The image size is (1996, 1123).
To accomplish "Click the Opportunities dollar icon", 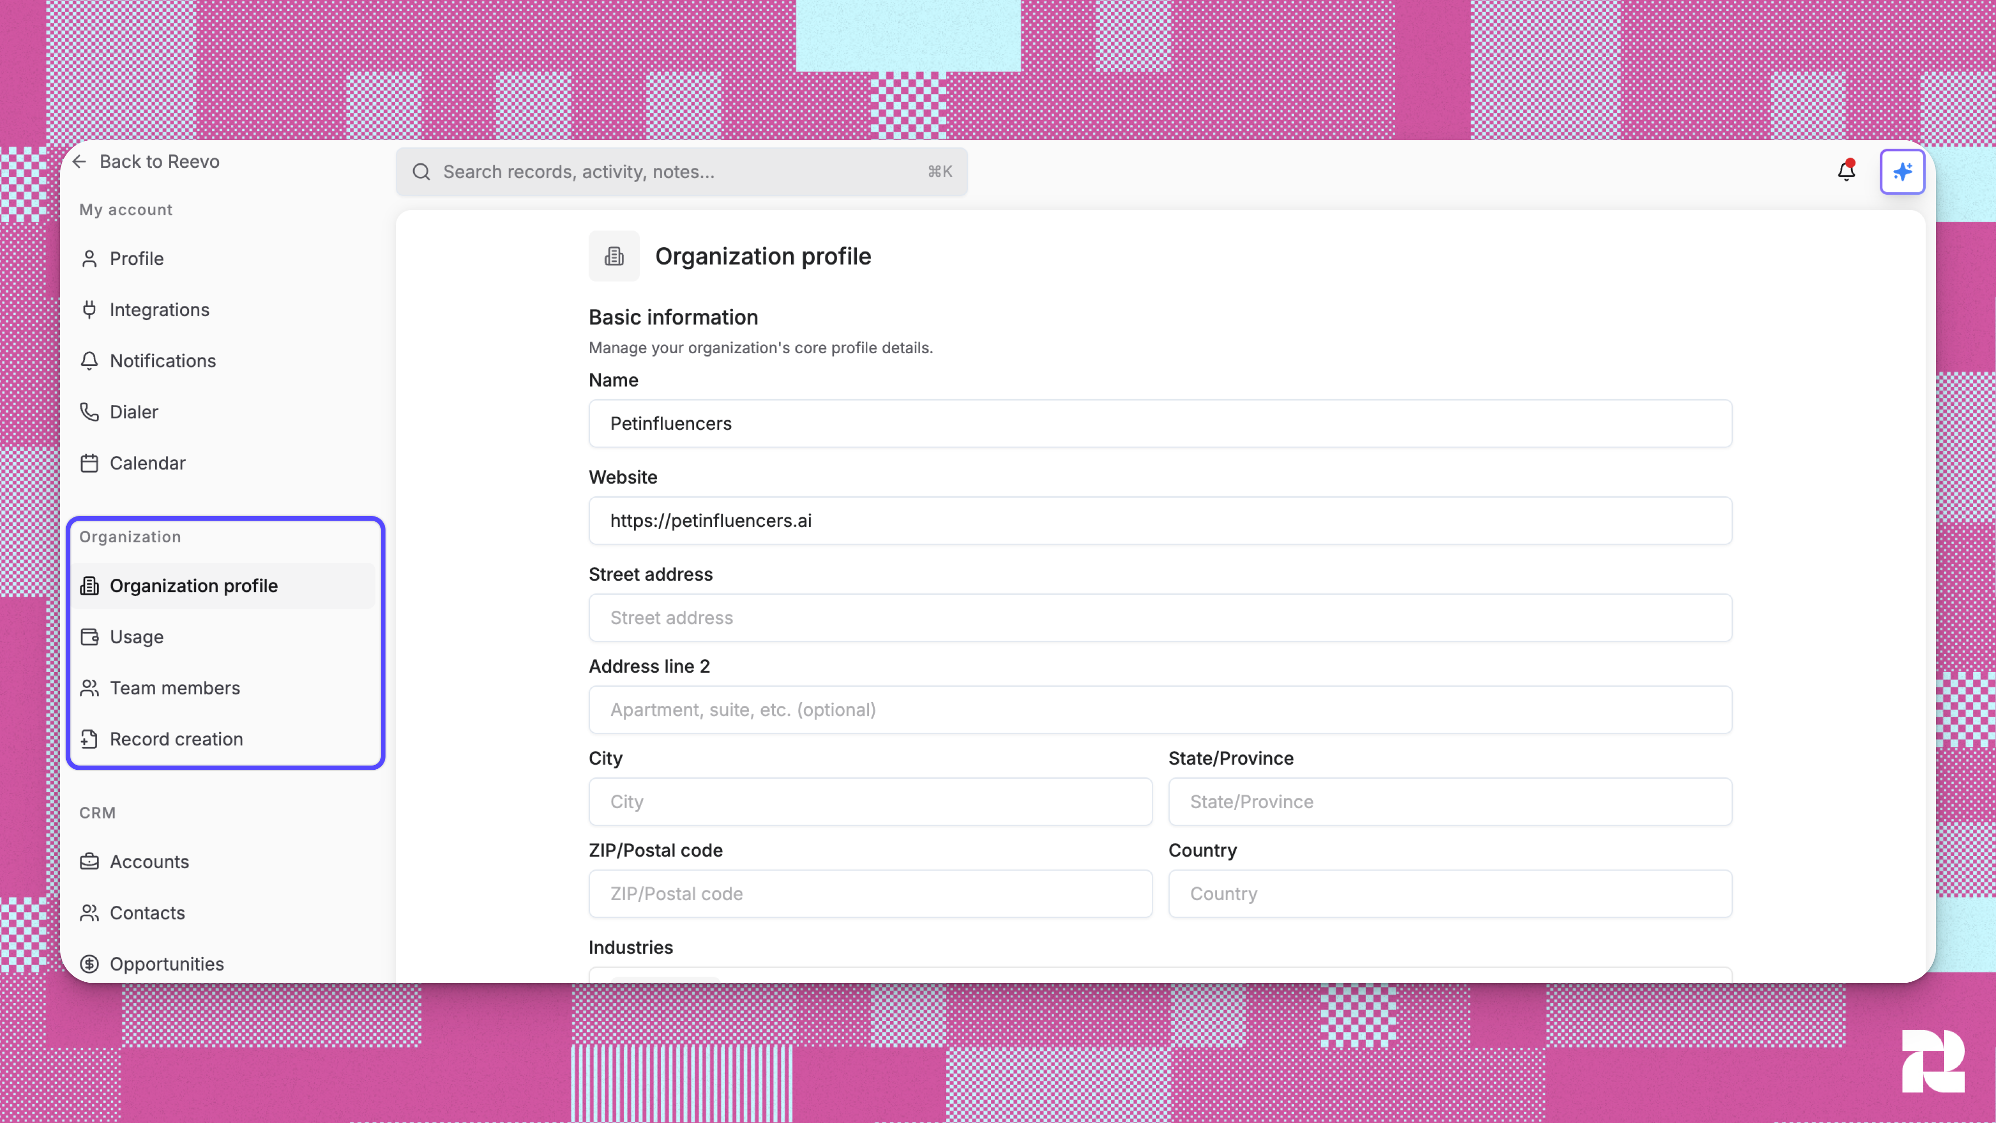I will tap(89, 964).
